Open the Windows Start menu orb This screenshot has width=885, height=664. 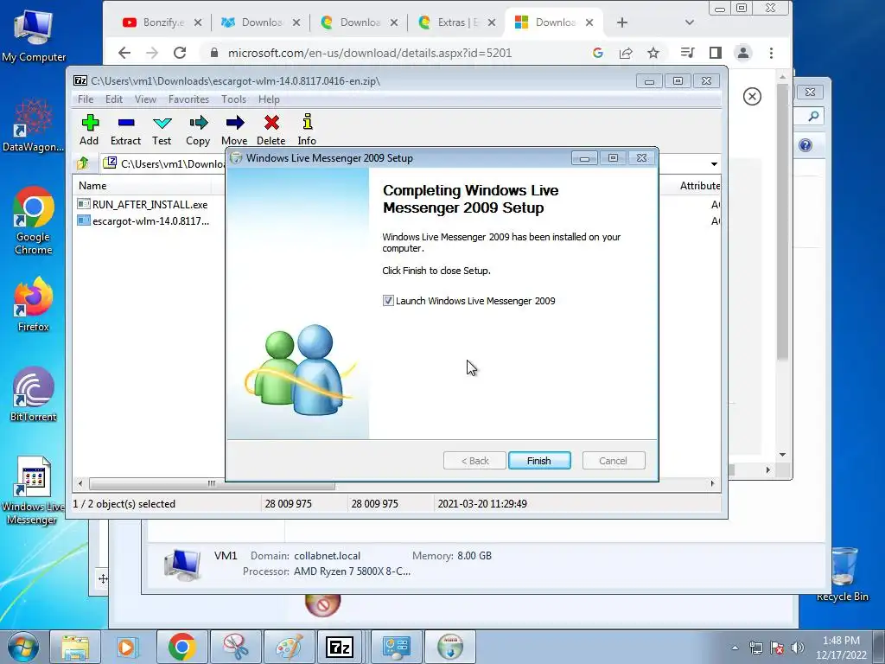pyautogui.click(x=22, y=647)
